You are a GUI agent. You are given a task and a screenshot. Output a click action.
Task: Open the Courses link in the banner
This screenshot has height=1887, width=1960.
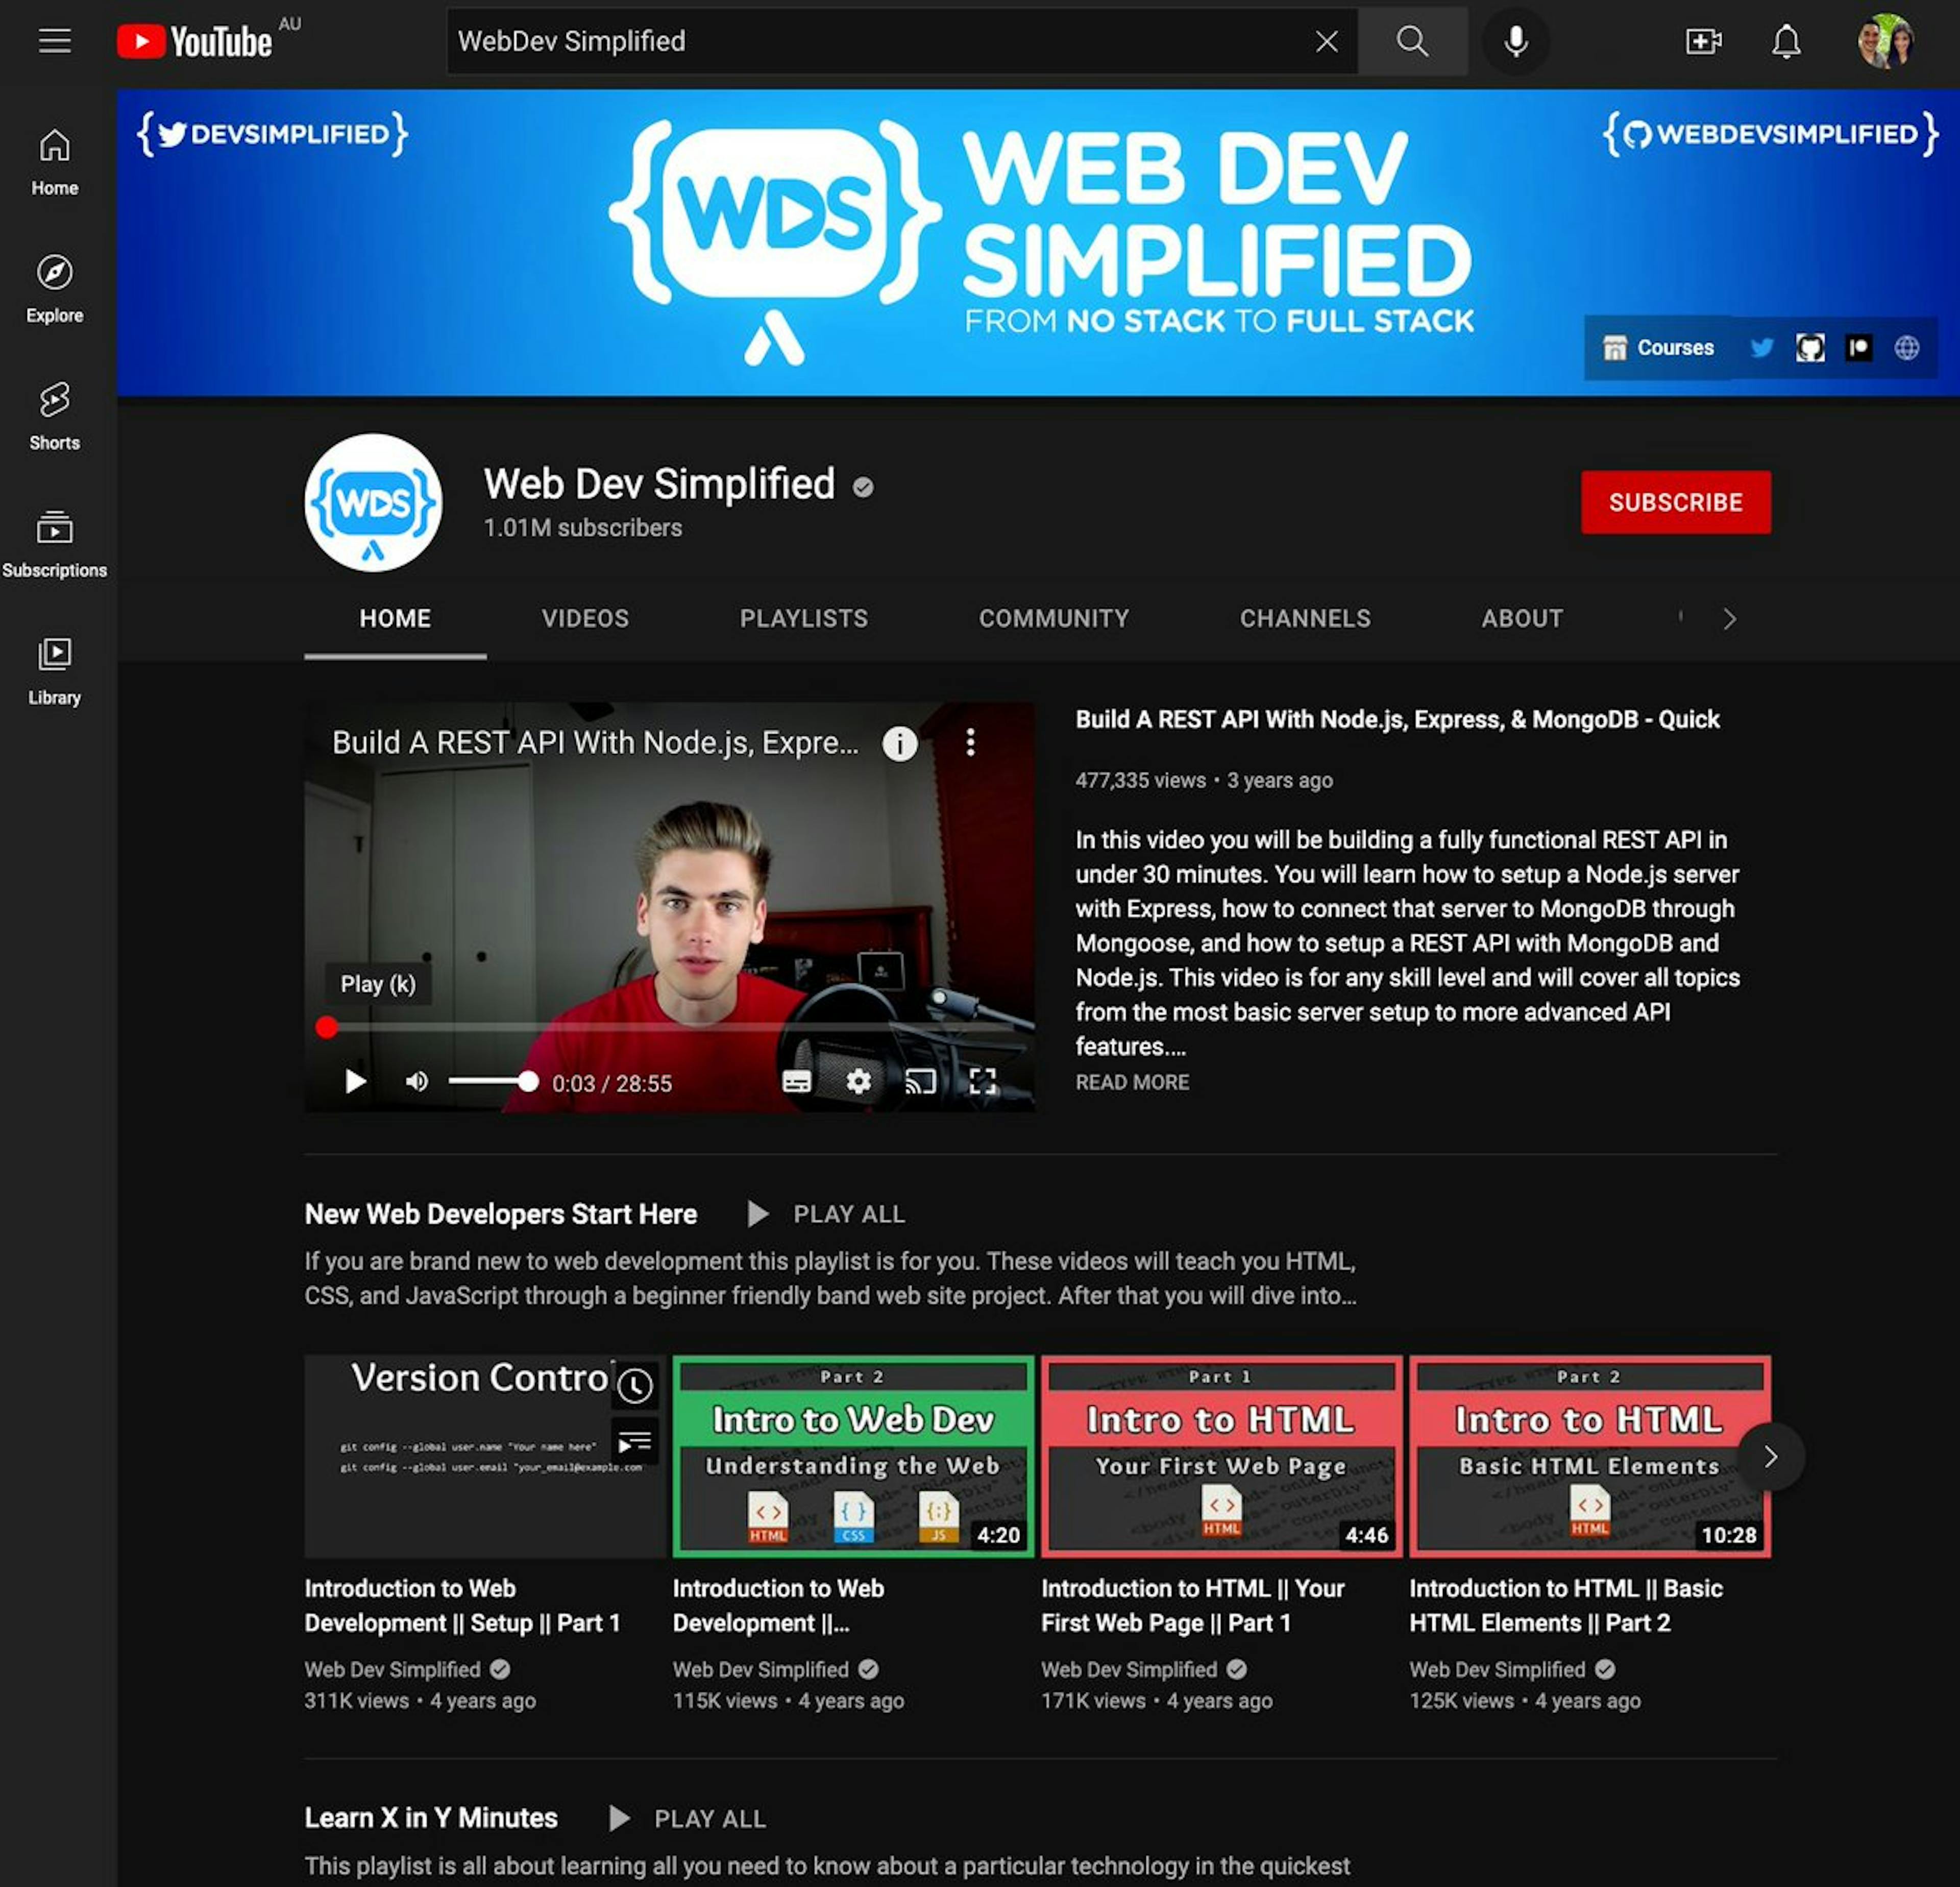(1658, 348)
